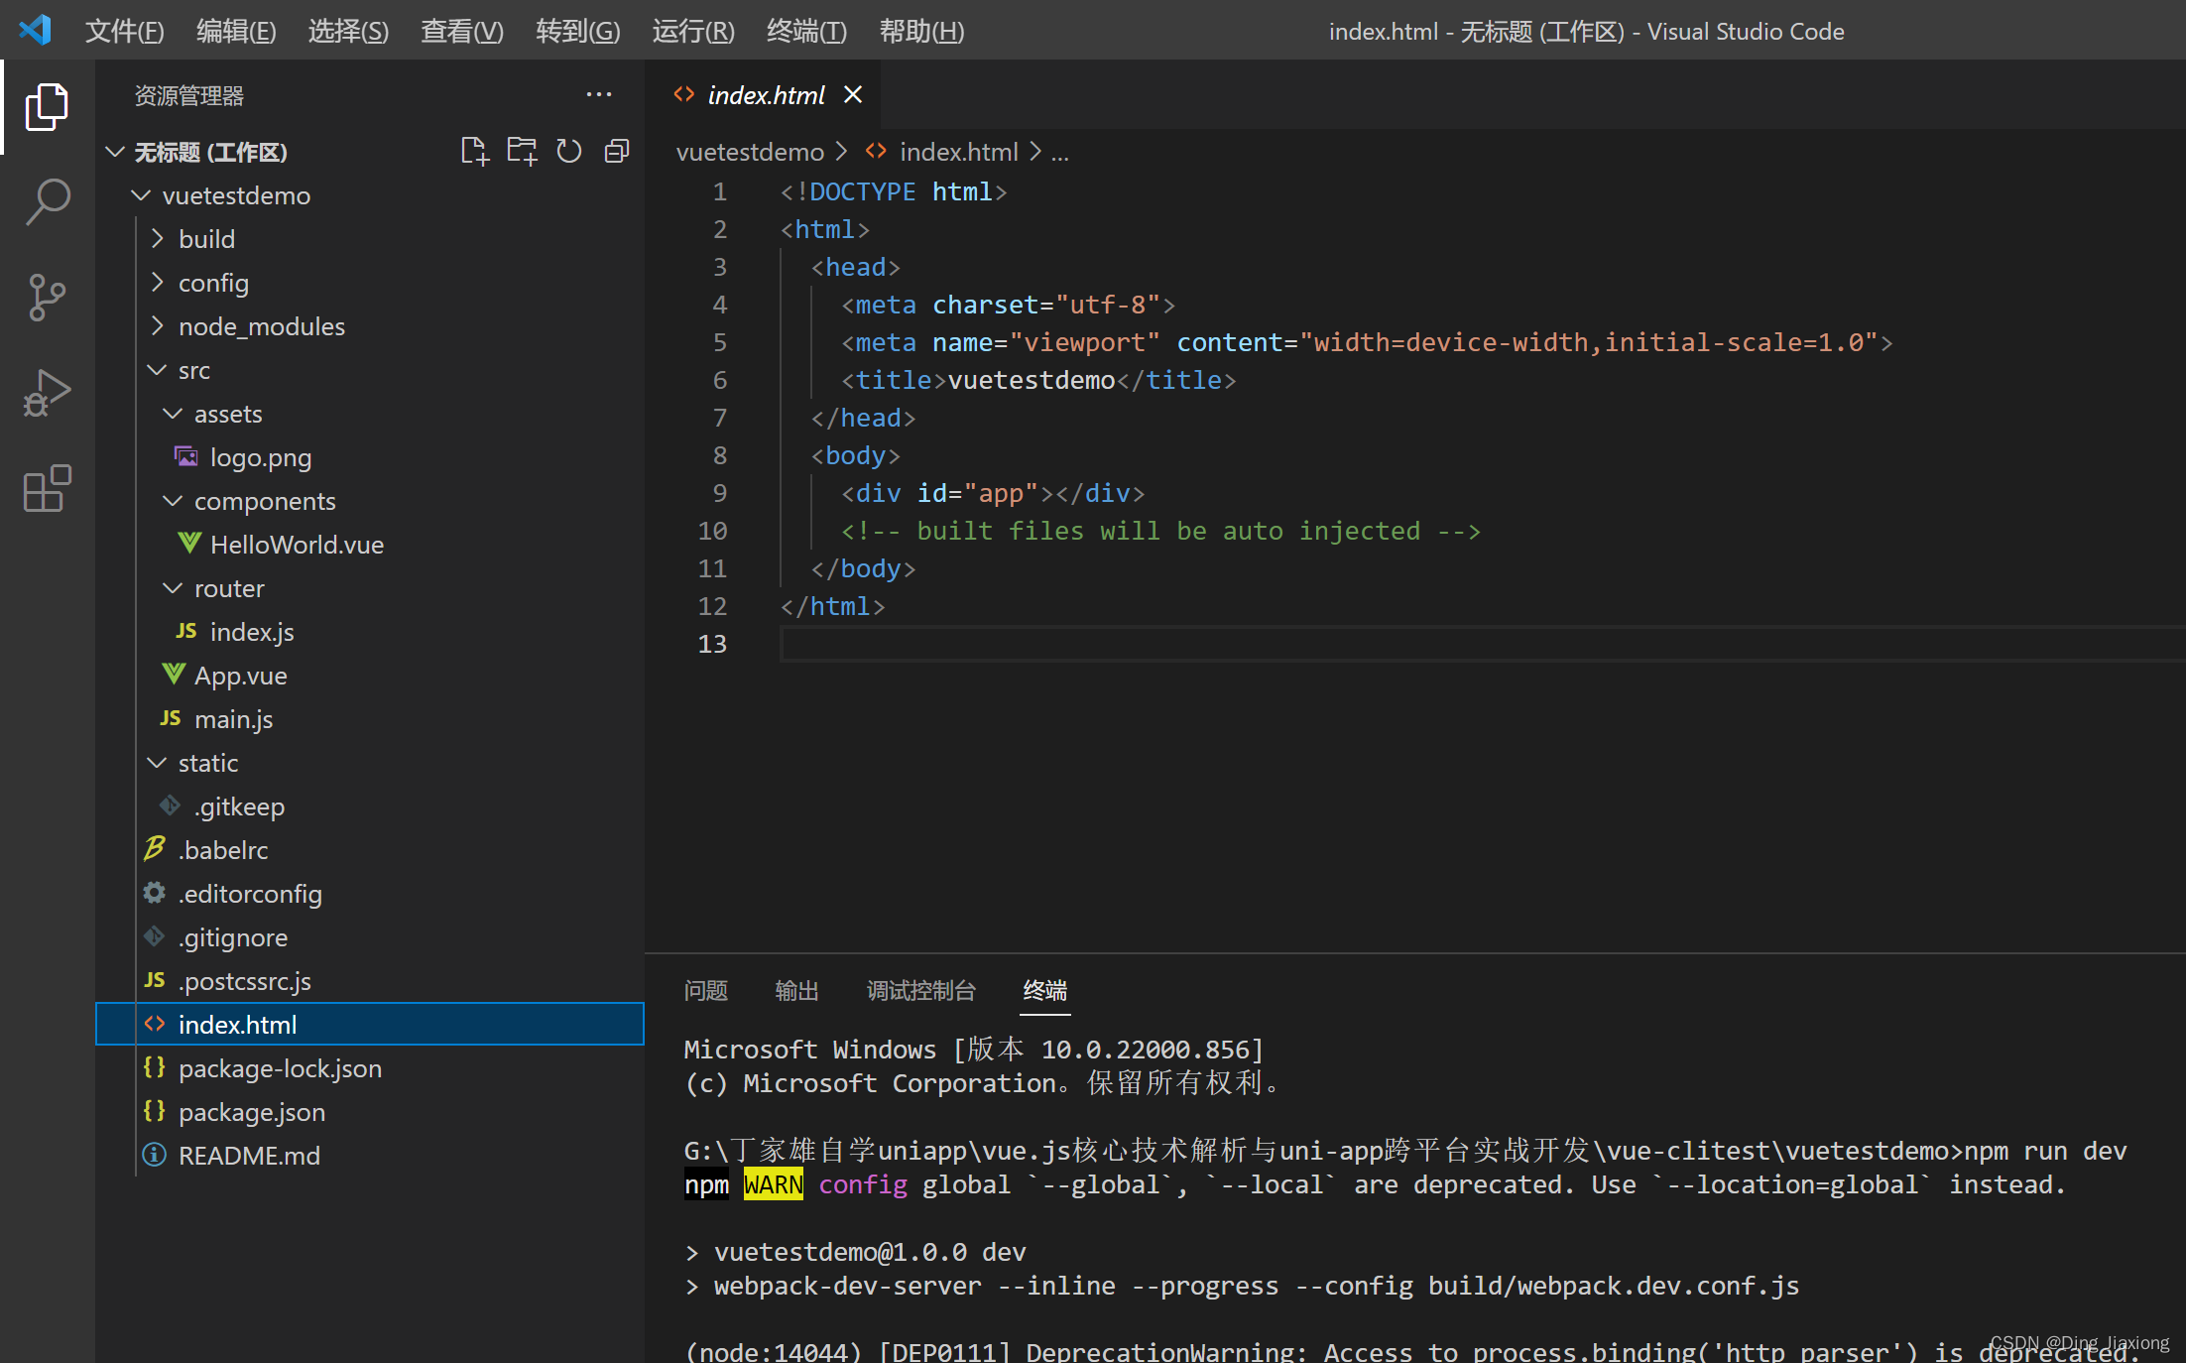The height and width of the screenshot is (1363, 2186).
Task: Open Run and Debug view icon
Action: [47, 393]
